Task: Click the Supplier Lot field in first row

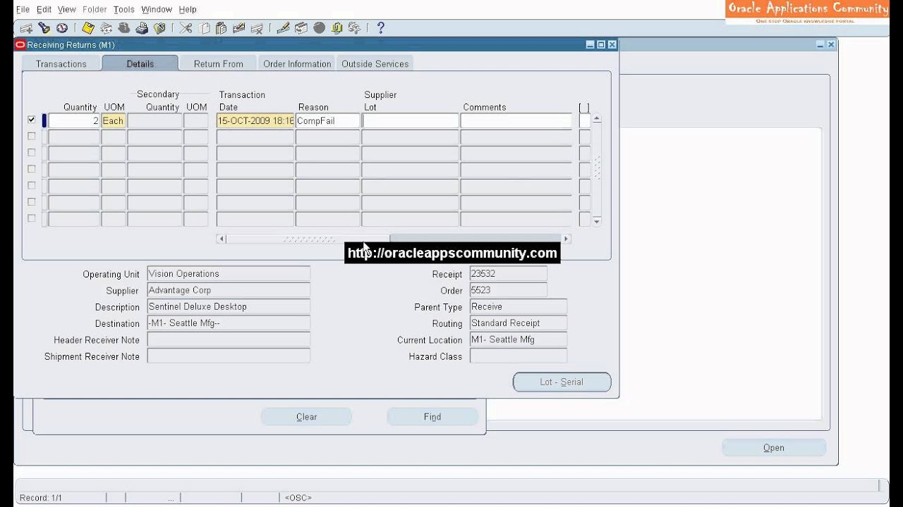Action: (x=410, y=120)
